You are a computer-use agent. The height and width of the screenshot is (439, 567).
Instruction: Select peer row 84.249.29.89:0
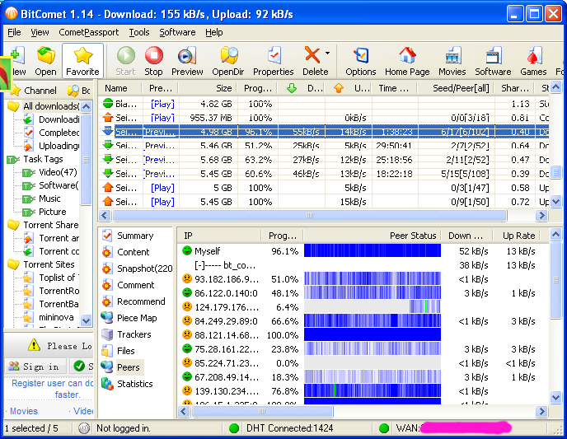(363, 321)
